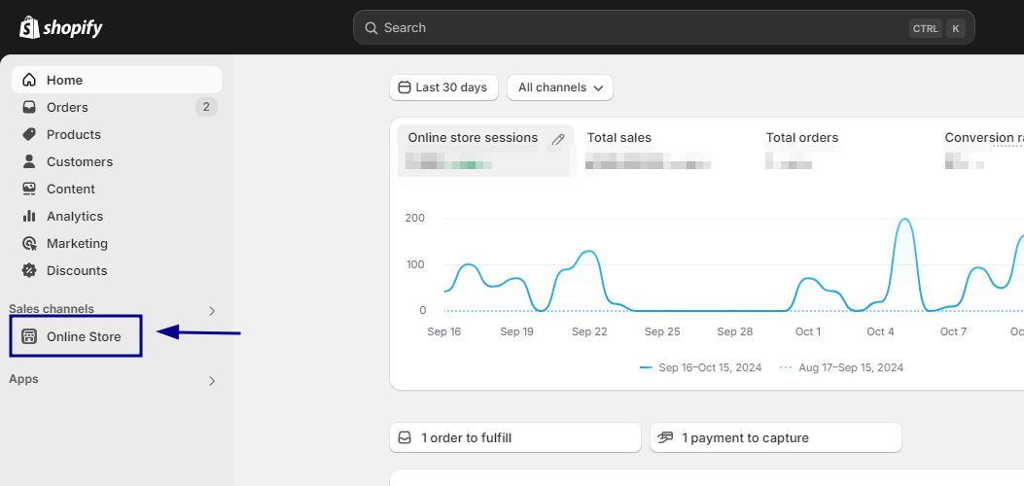Click the Sep 22 axis label
This screenshot has height=486, width=1024.
tap(589, 331)
